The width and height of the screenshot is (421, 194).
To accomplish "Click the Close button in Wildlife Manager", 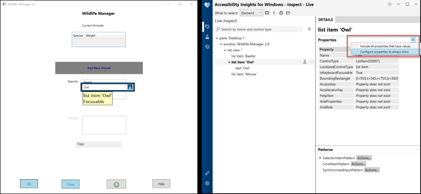I will pos(70,184).
